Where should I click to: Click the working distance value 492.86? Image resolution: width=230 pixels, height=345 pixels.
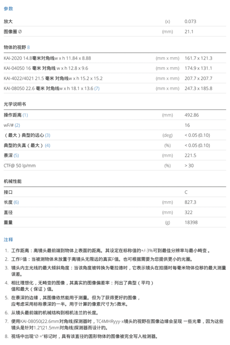pos(192,115)
